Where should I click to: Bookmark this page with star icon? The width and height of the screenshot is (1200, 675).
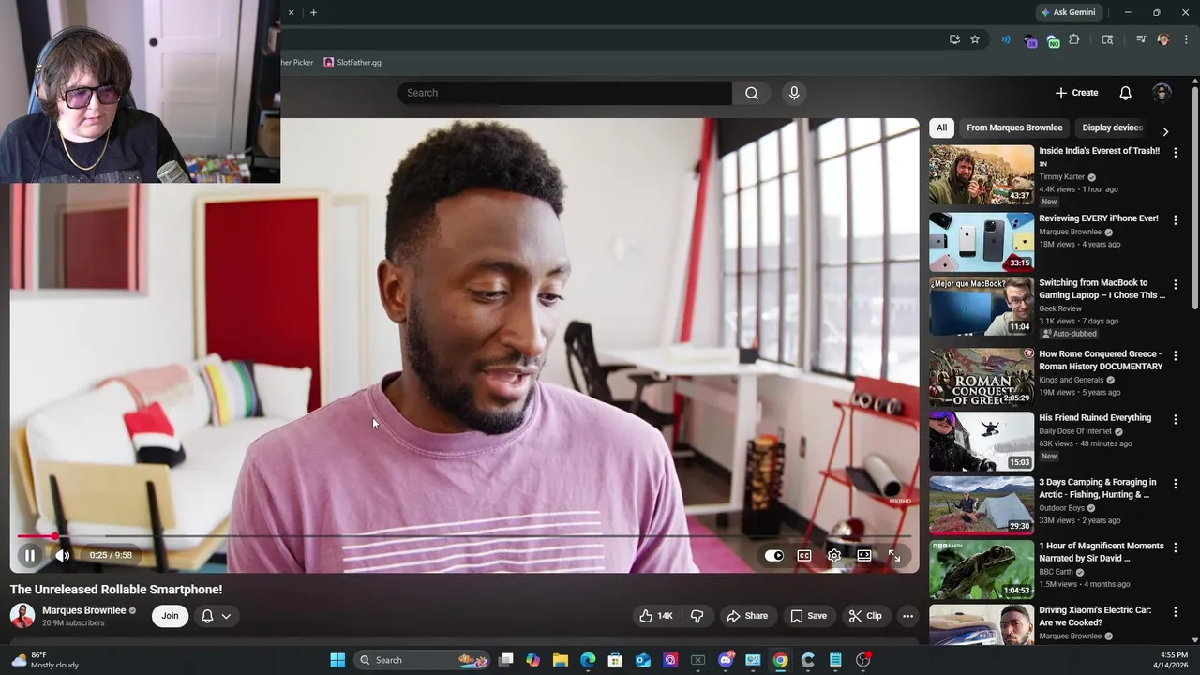(975, 39)
